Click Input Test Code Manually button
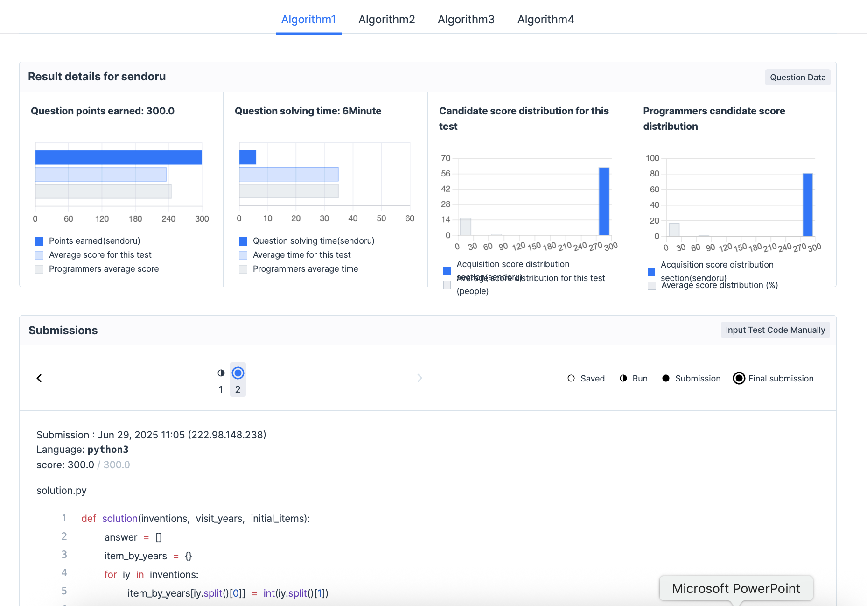 [x=775, y=330]
